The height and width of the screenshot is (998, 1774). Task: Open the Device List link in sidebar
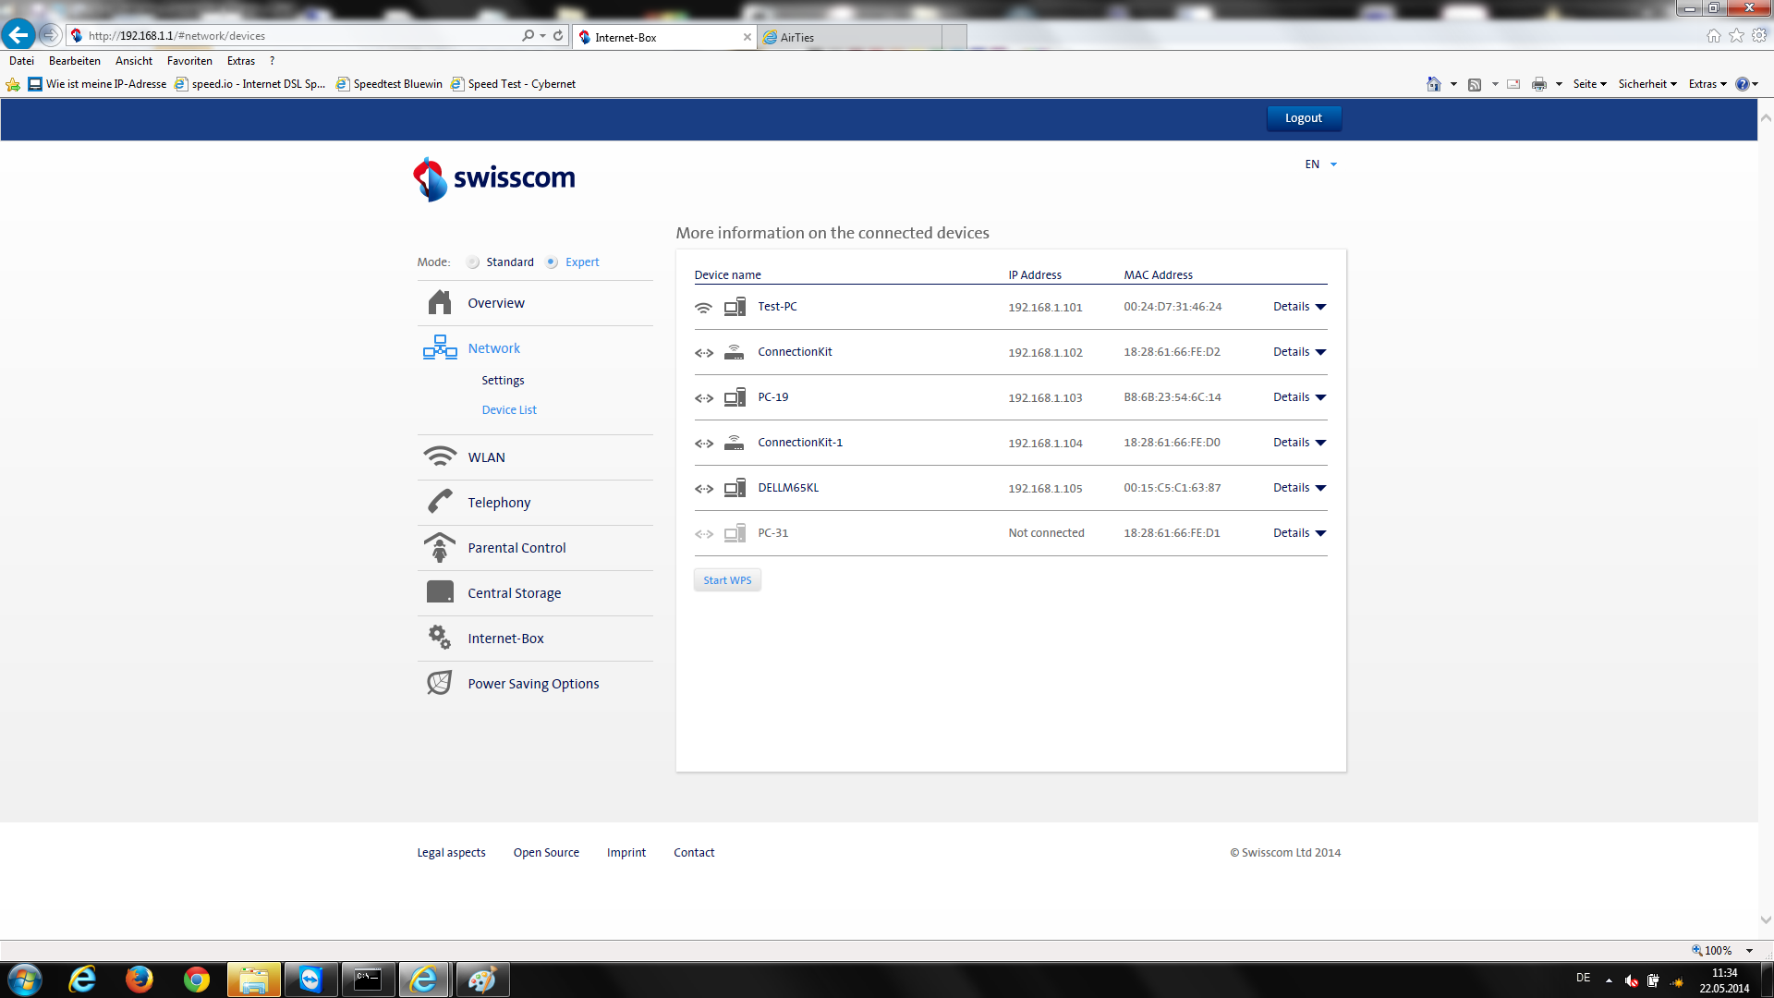[x=509, y=410]
